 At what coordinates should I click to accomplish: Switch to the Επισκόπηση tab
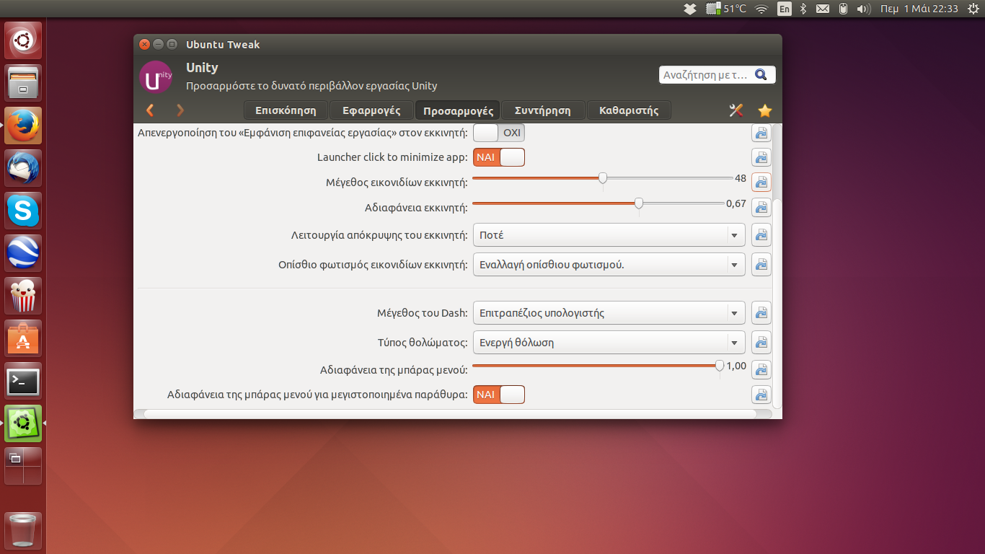(x=286, y=110)
